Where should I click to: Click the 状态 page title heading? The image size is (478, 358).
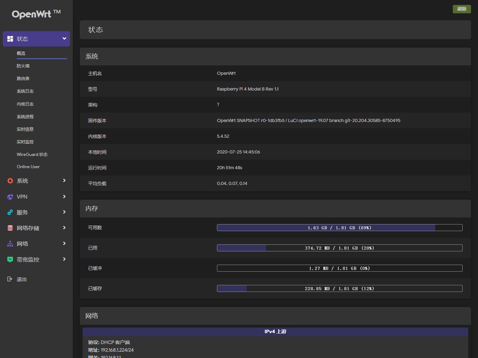96,30
